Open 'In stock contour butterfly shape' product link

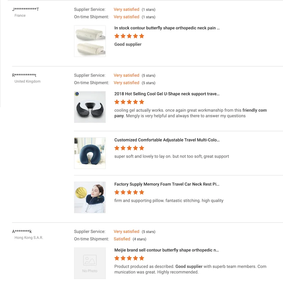pos(167,28)
